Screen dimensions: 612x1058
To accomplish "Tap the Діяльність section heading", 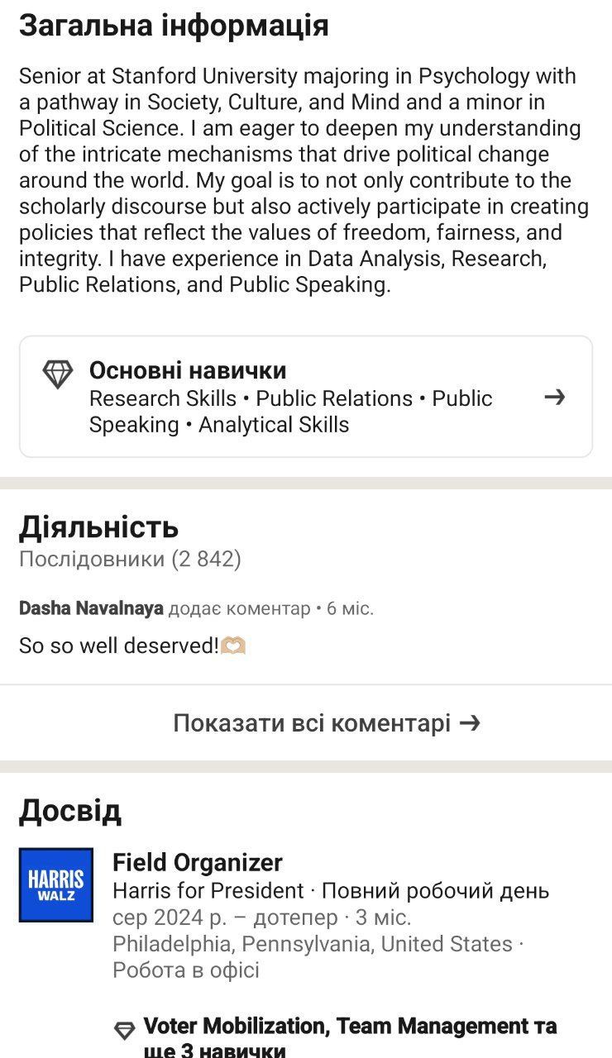I will (99, 527).
